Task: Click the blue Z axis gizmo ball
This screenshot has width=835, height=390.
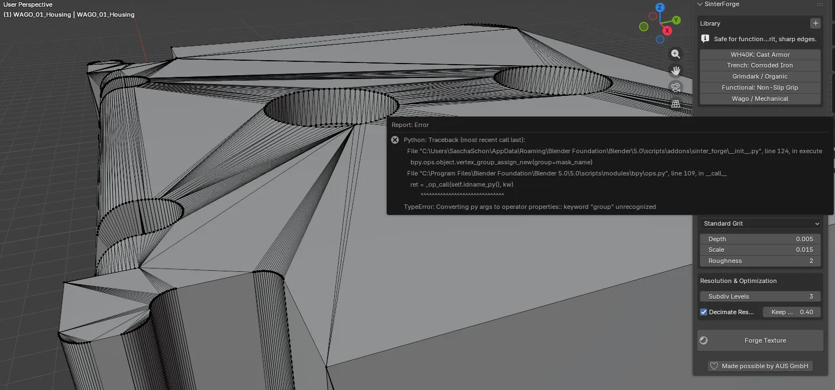Action: (660, 8)
